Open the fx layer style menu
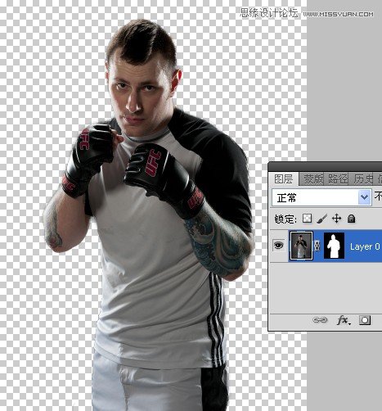This screenshot has width=382, height=411. pos(344,320)
